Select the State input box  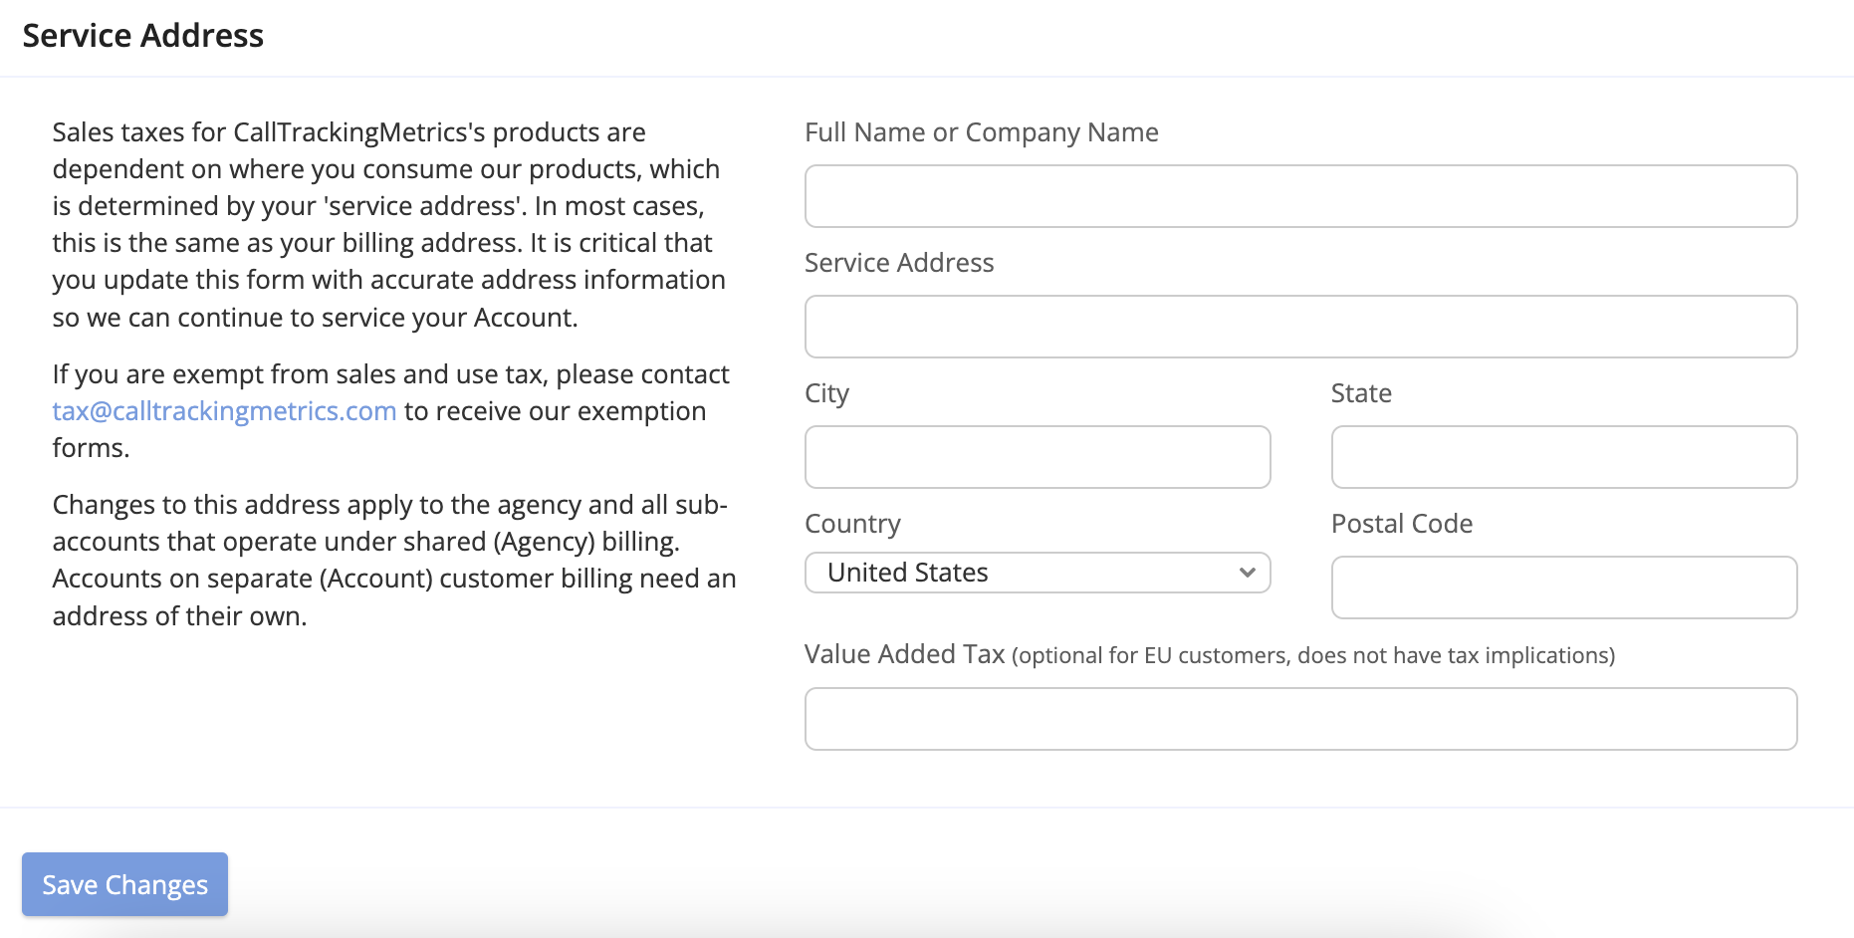click(x=1563, y=457)
